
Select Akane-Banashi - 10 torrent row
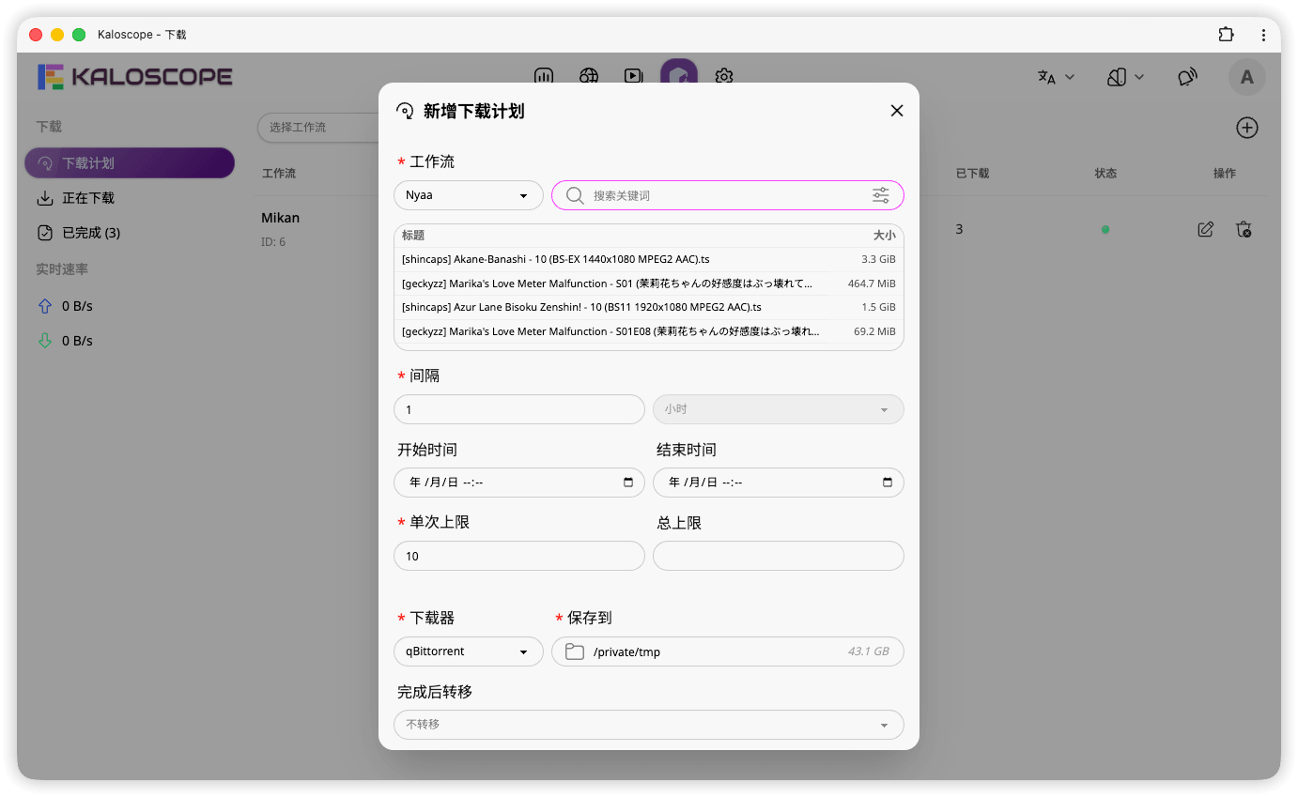[648, 259]
